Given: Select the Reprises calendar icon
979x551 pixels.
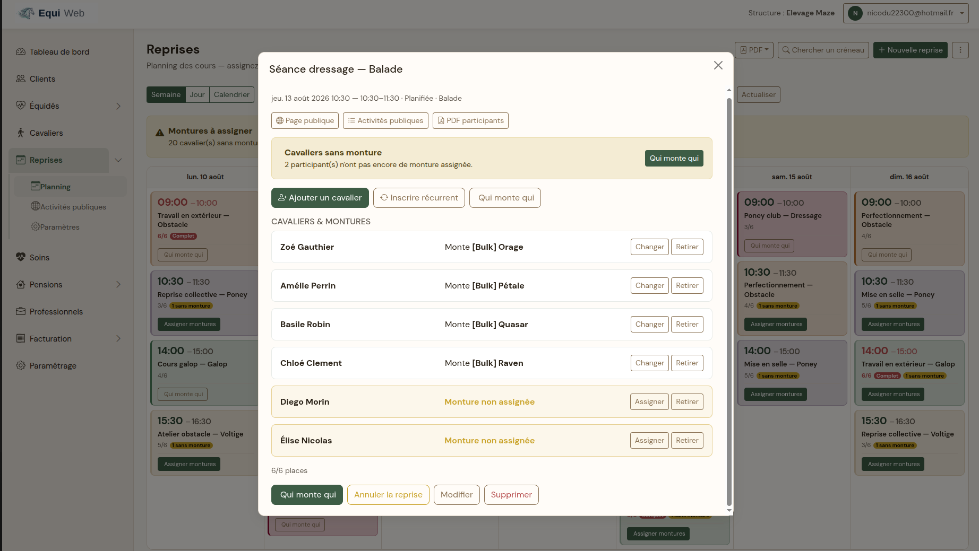Looking at the screenshot, I should (x=21, y=160).
